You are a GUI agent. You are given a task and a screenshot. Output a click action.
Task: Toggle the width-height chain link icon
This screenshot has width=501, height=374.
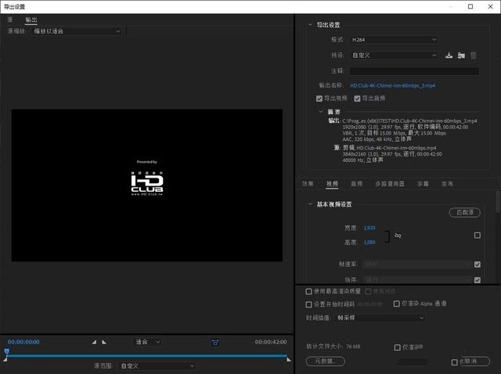tap(398, 236)
